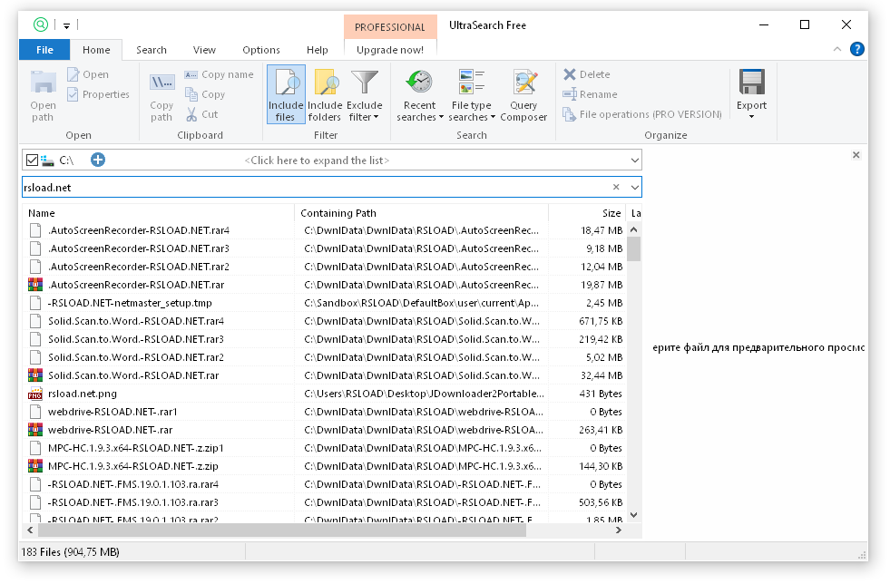Select -RSLOAD.NET-netmaster_setup.tmp file
The height and width of the screenshot is (584, 890).
click(x=130, y=303)
